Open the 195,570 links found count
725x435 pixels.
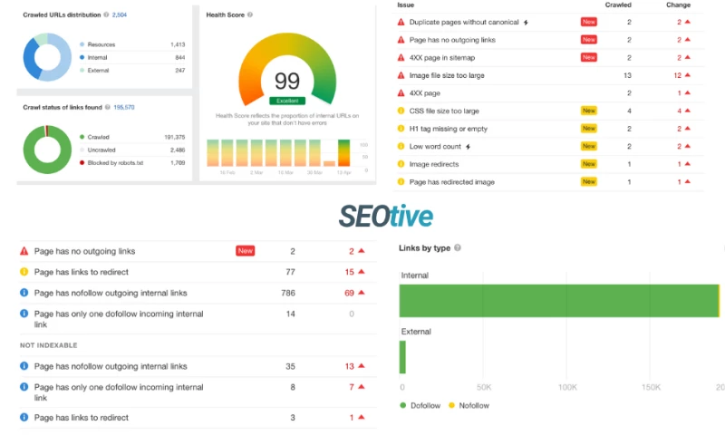[123, 107]
